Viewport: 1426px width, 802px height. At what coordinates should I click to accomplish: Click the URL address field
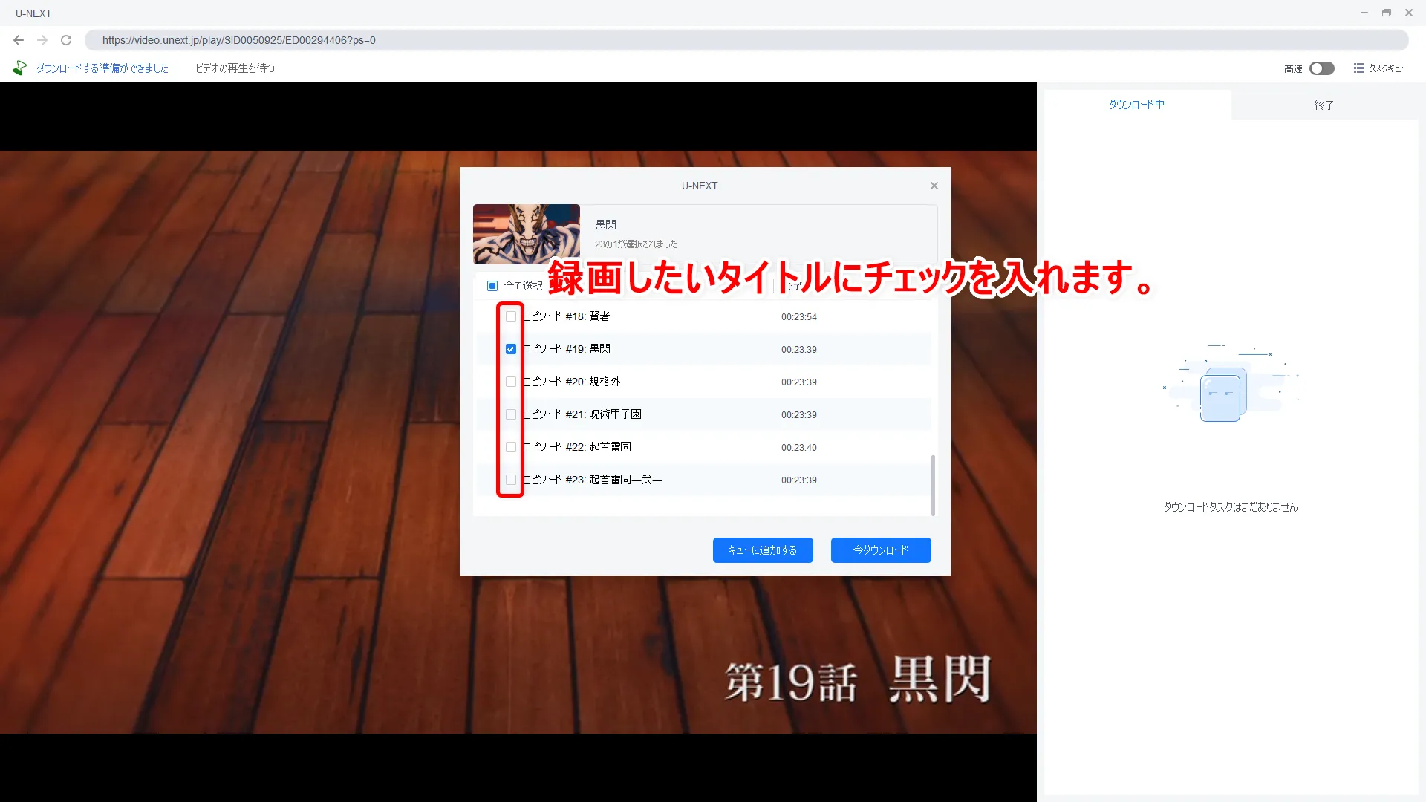tap(746, 40)
